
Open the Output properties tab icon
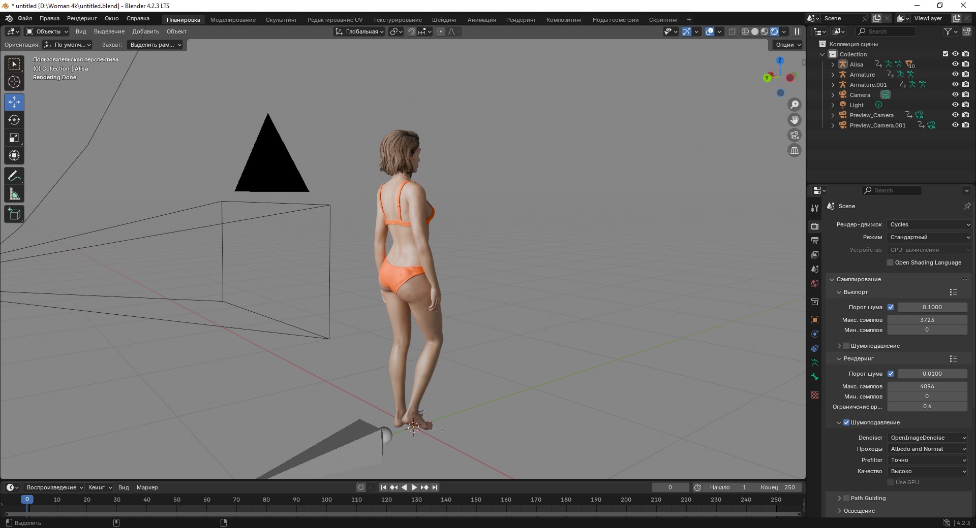[x=815, y=241]
